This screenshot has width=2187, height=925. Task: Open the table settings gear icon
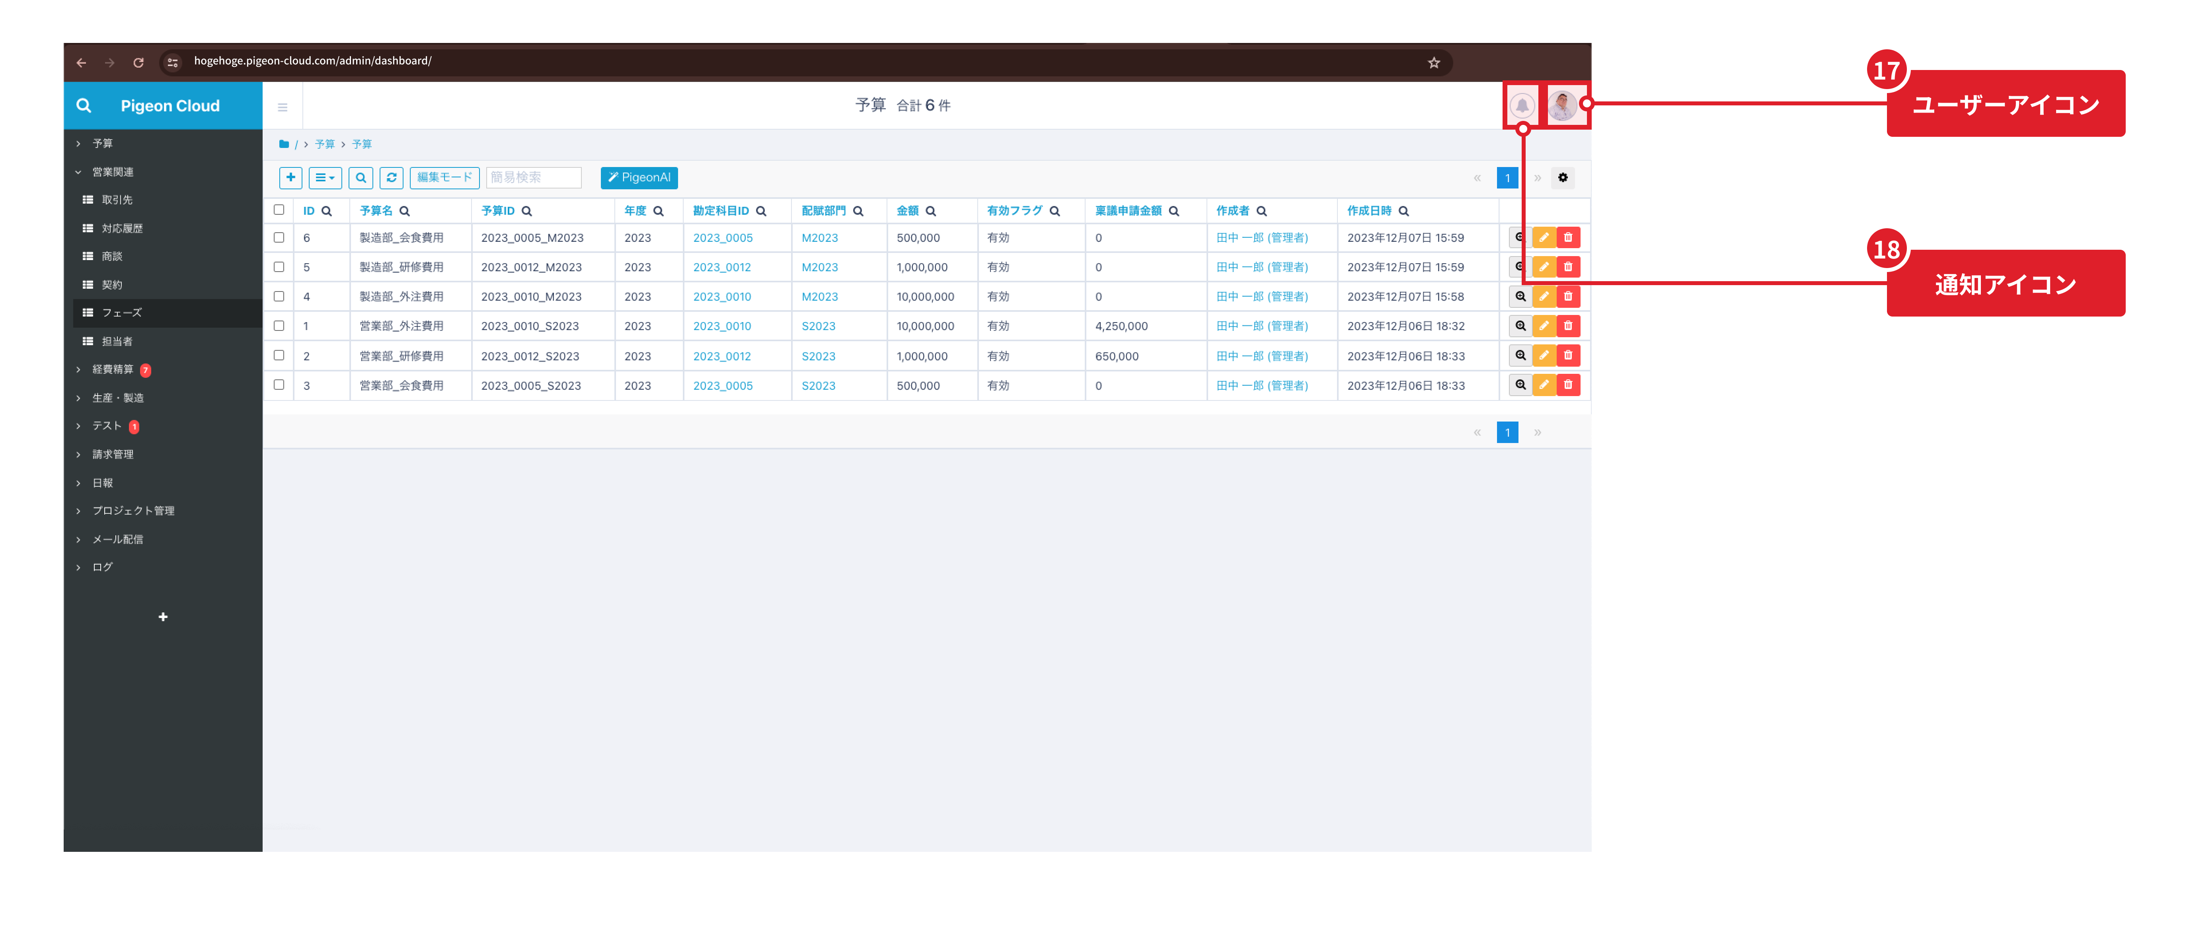(x=1562, y=177)
